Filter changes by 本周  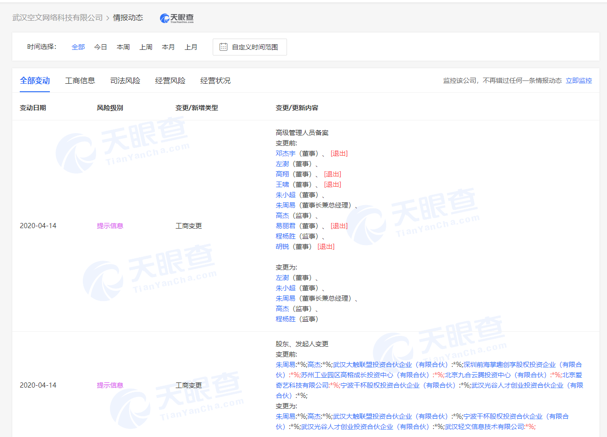pyautogui.click(x=123, y=47)
